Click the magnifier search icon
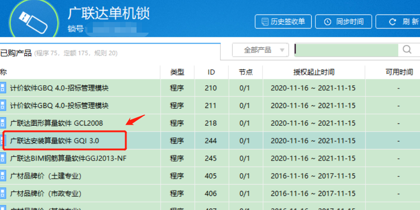The image size is (420, 210). tap(407, 49)
